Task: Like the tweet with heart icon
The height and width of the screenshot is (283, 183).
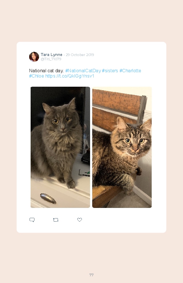Action: [x=80, y=220]
